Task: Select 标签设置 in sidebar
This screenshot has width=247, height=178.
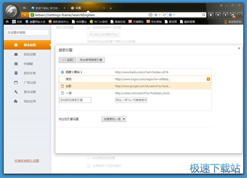Action: click(27, 54)
